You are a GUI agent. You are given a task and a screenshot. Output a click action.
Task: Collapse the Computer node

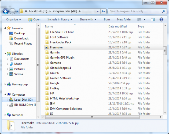[x=5, y=95]
